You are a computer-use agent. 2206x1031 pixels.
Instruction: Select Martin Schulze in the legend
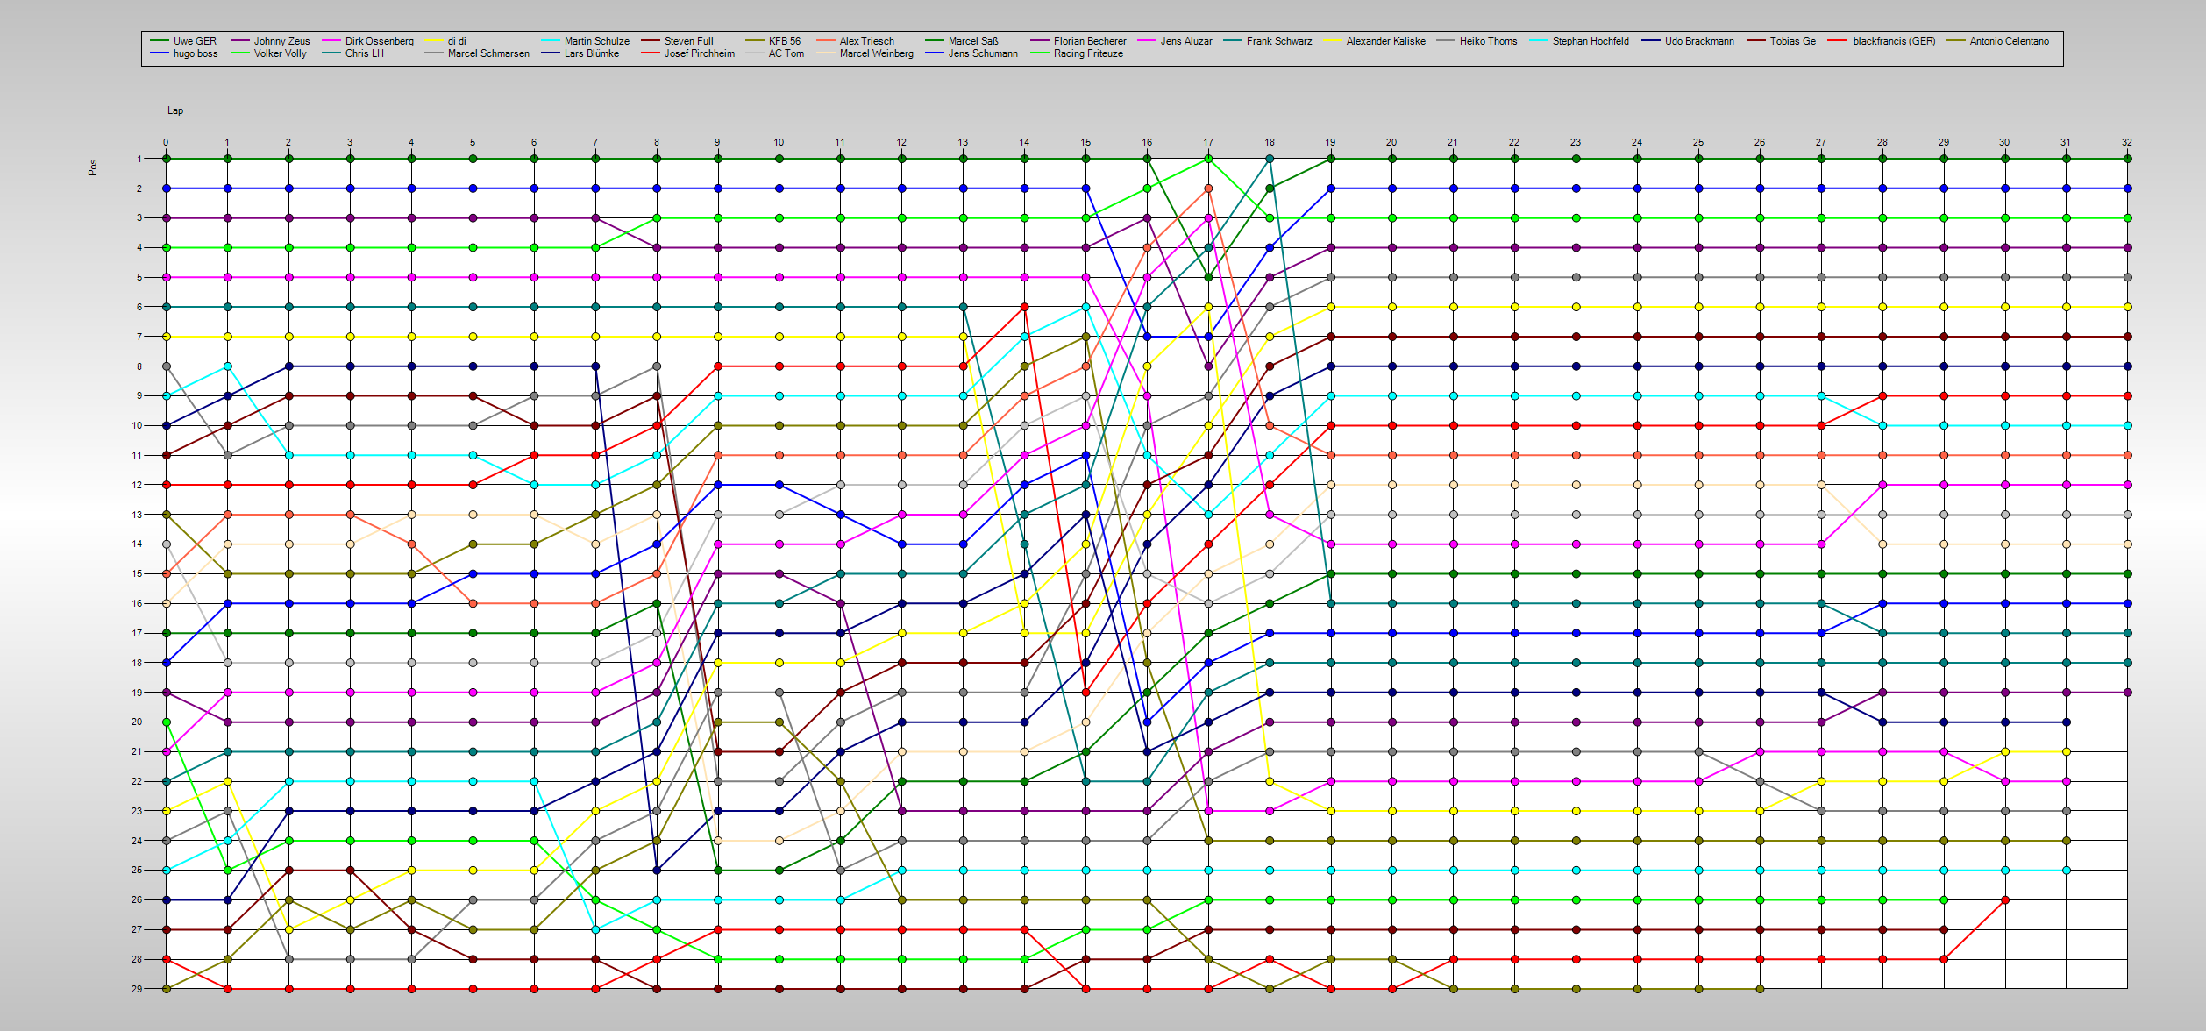[x=585, y=41]
